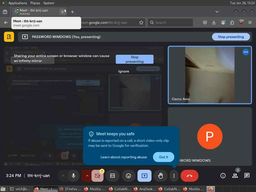Click the presenting screen icon in banner

(x=25, y=37)
